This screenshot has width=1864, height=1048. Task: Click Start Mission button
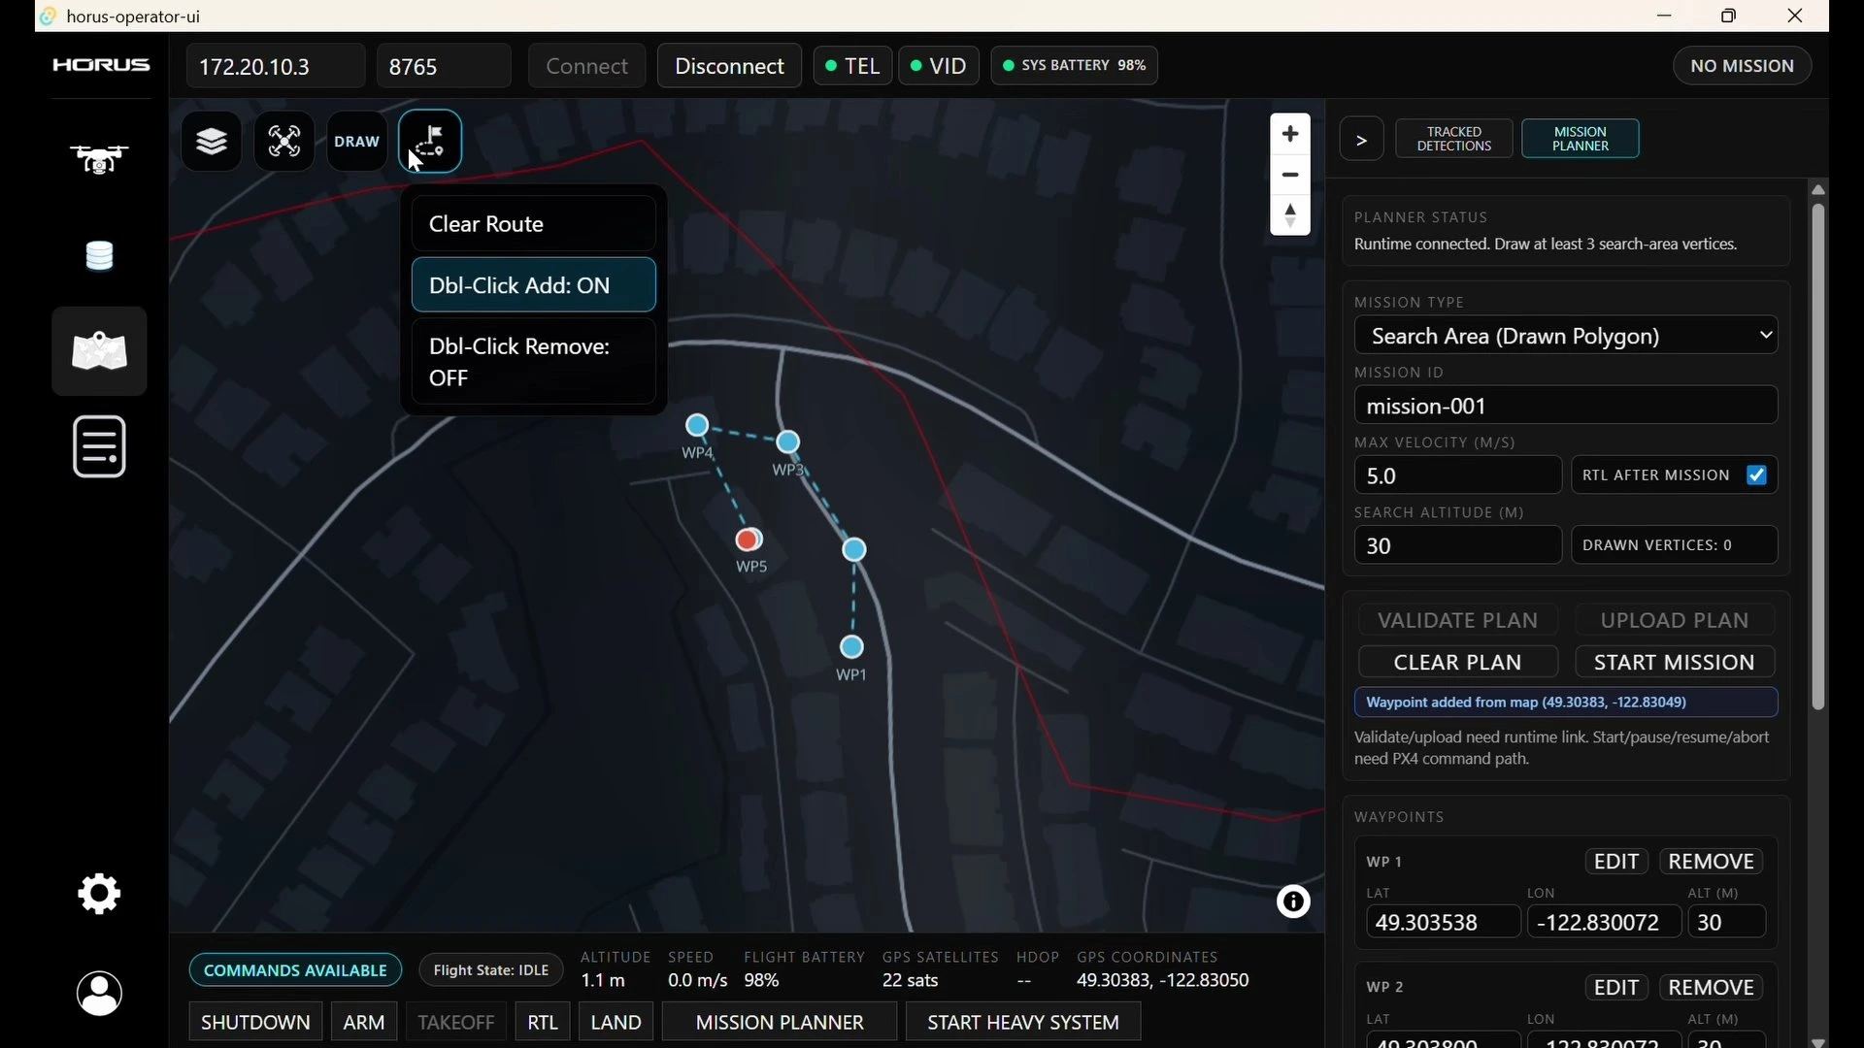[x=1675, y=662]
